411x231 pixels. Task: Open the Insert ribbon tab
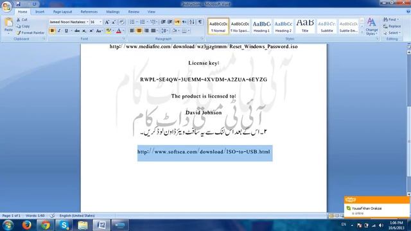pyautogui.click(x=40, y=12)
